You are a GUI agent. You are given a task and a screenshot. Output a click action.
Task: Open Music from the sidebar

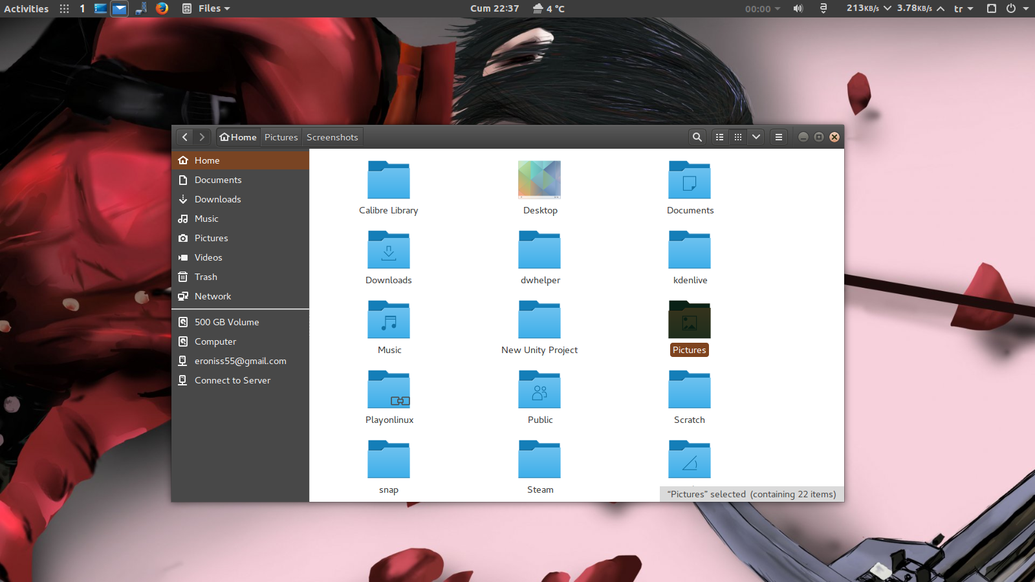240,219
